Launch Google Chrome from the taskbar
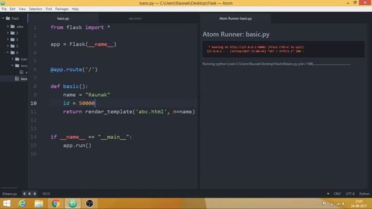Viewport: 372px width, 209px height. pyautogui.click(x=56, y=203)
